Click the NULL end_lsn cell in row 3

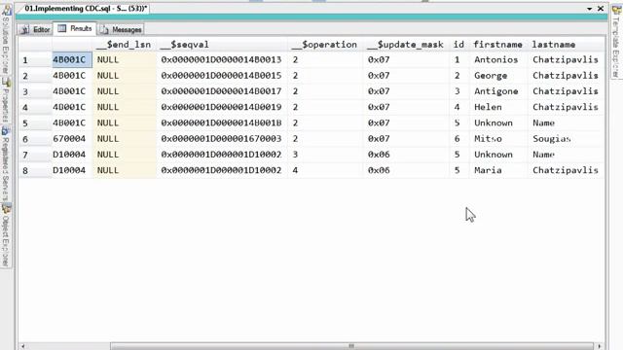[125, 91]
